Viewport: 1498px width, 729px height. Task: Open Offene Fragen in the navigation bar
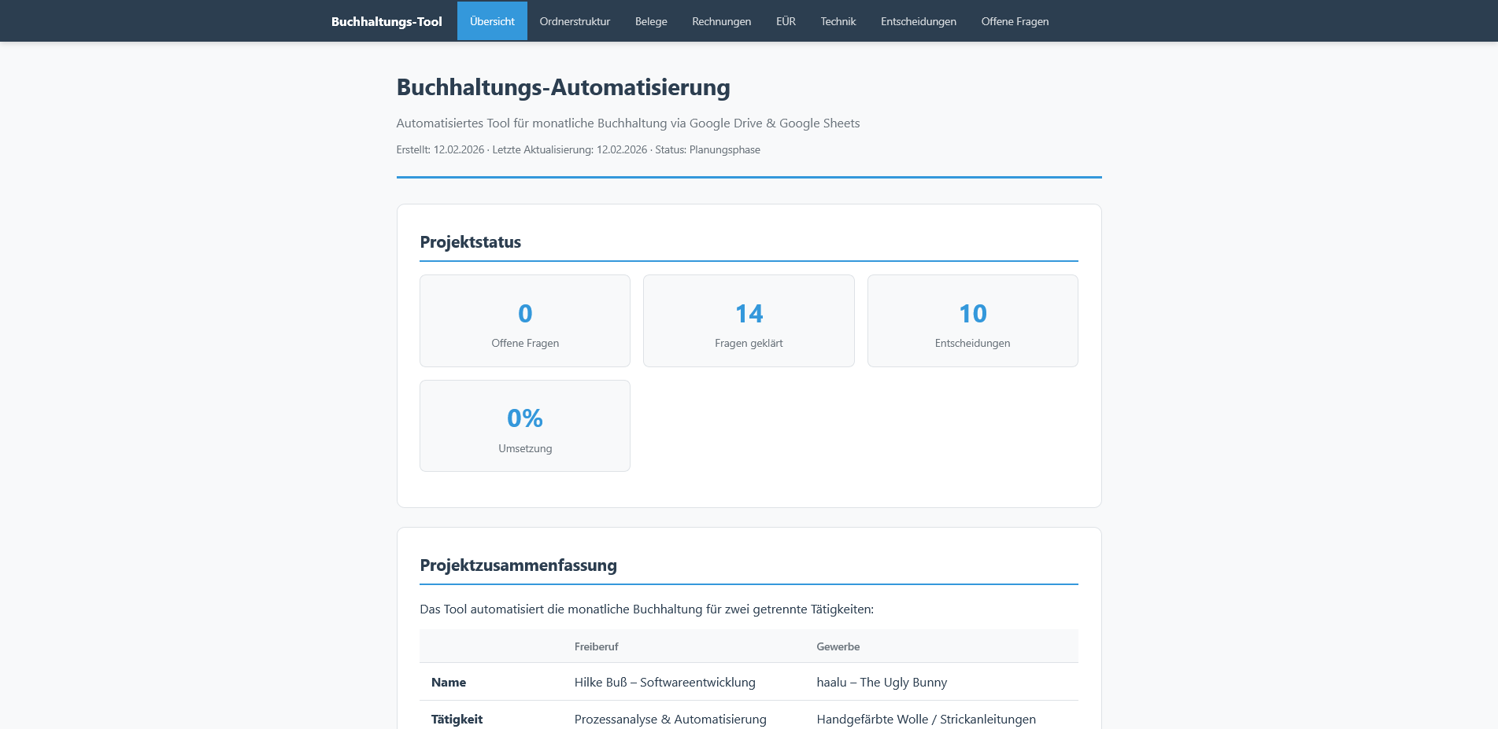click(1015, 21)
